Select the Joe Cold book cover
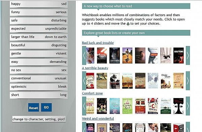The width and height of the screenshot is (202, 132). coord(115,55)
